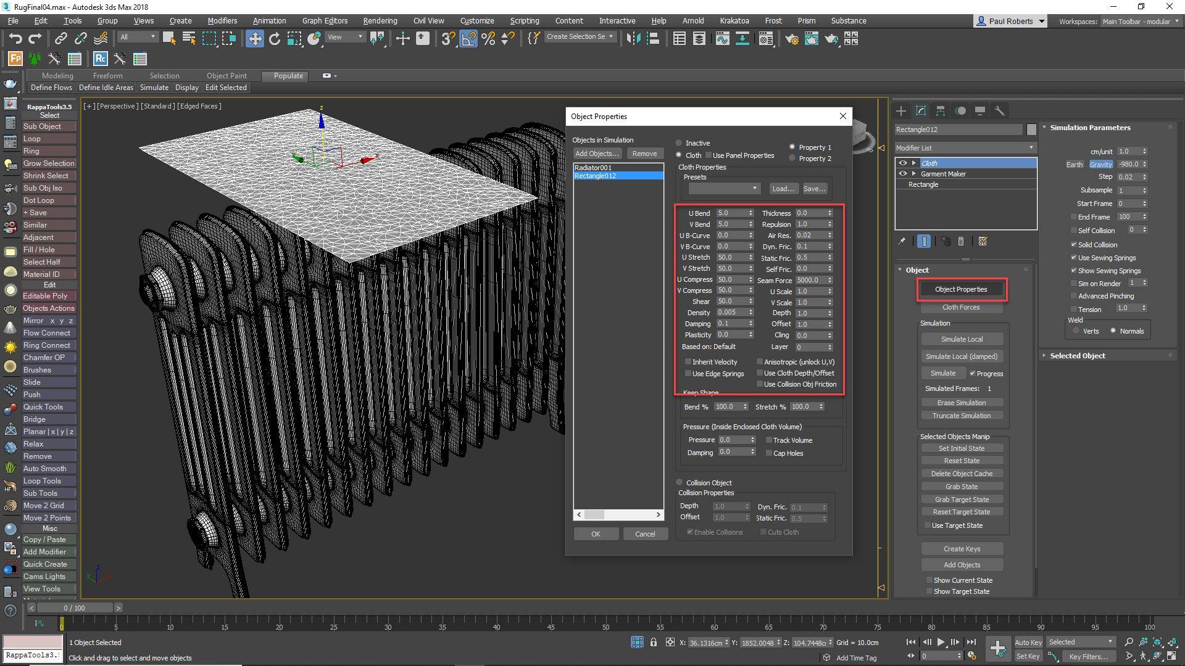Viewport: 1185px width, 666px height.
Task: Open the Hierarchy command panel tab
Action: [x=941, y=111]
